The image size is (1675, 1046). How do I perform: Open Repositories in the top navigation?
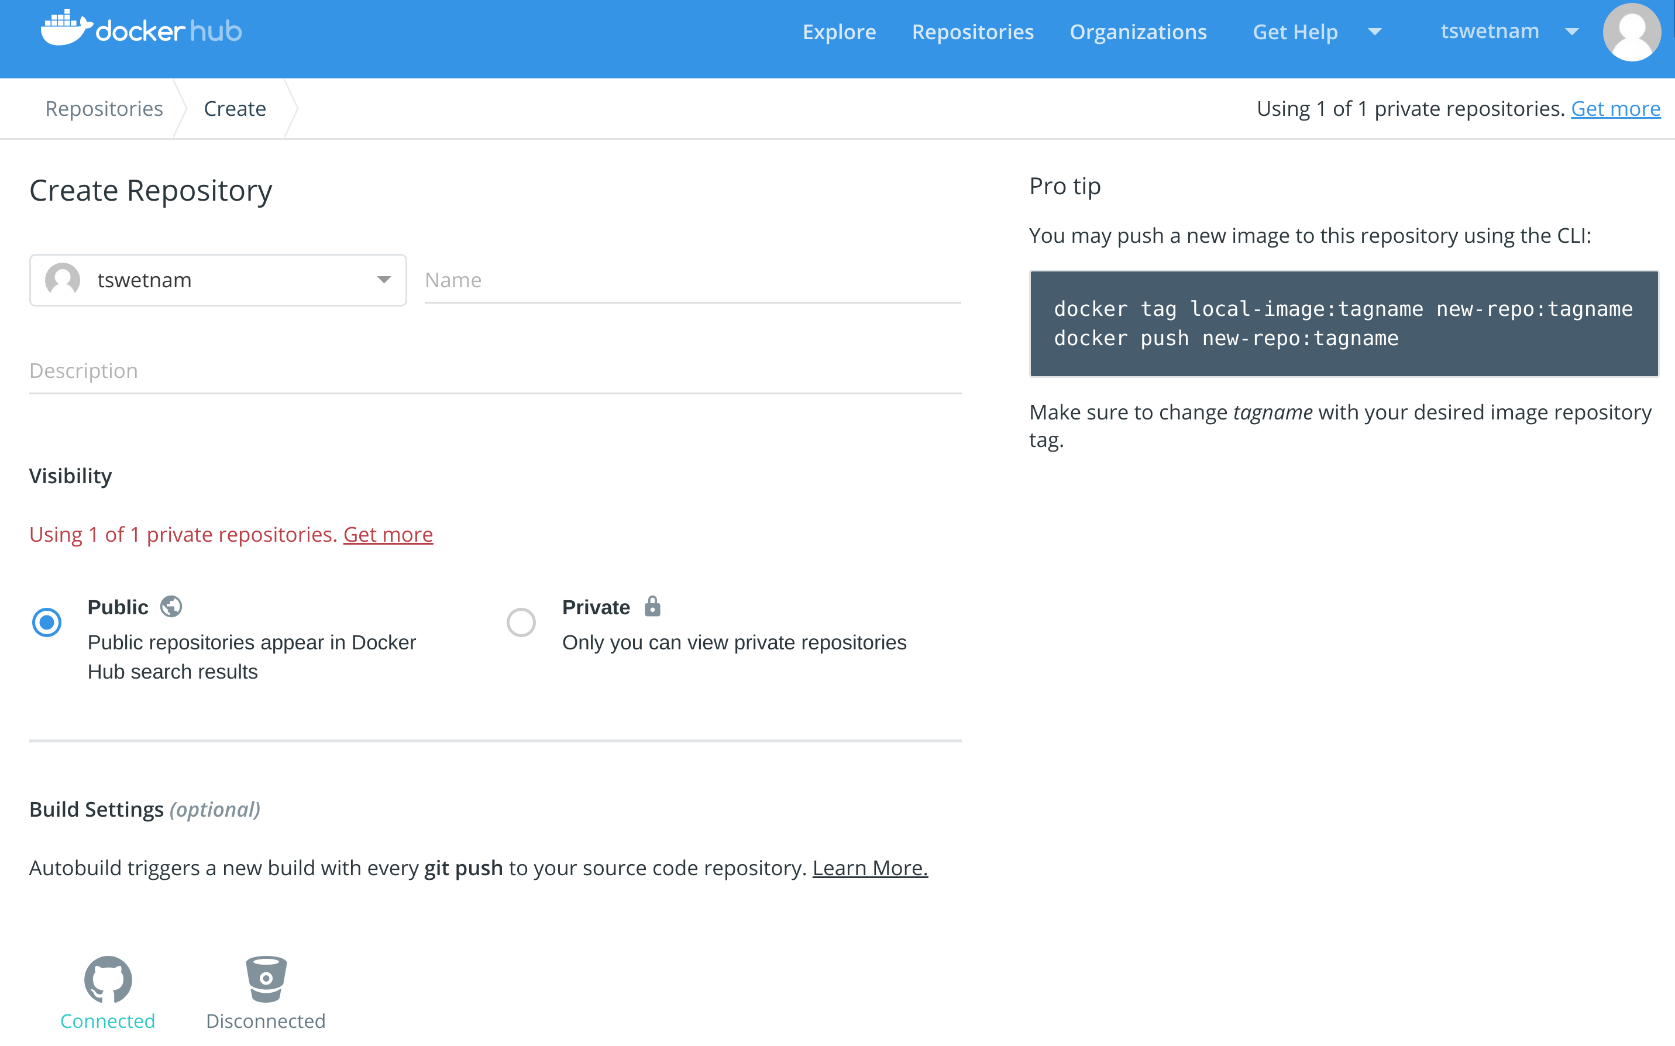pyautogui.click(x=973, y=32)
